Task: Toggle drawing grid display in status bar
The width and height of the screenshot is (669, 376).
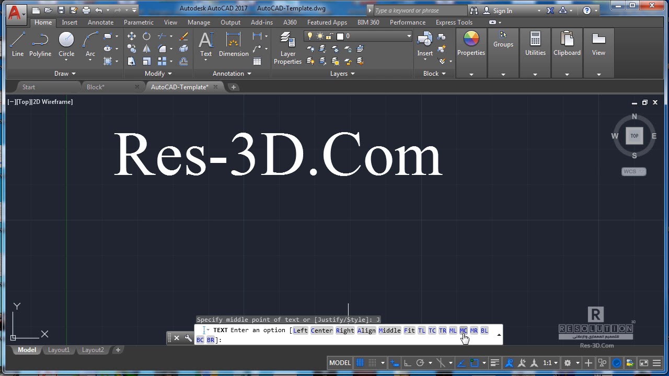Action: point(360,363)
